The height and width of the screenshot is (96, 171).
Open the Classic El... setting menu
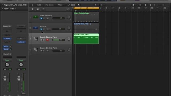(7, 26)
